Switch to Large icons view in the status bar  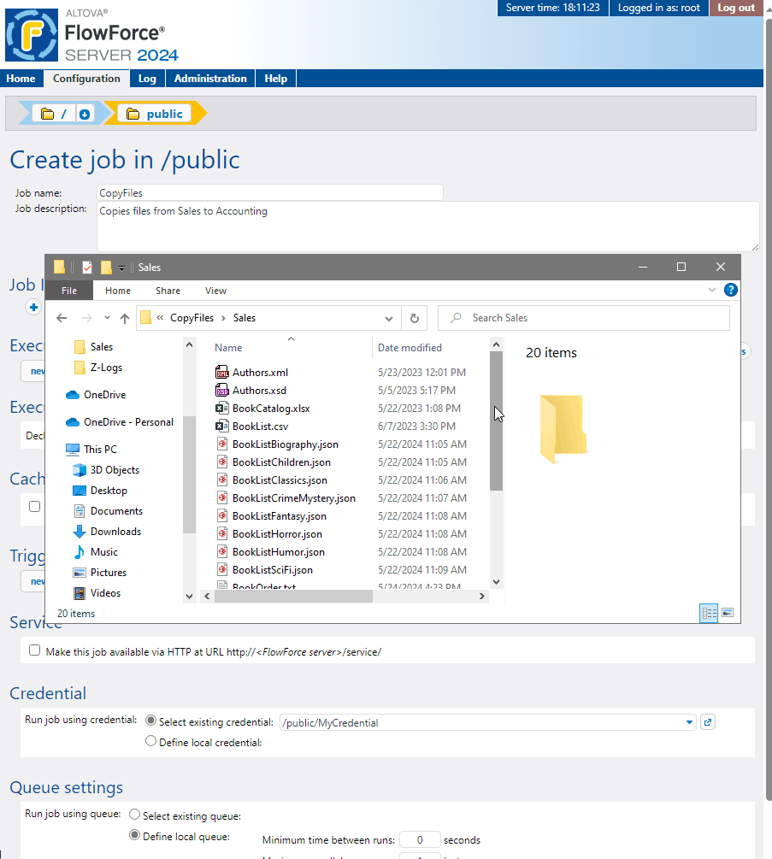728,613
